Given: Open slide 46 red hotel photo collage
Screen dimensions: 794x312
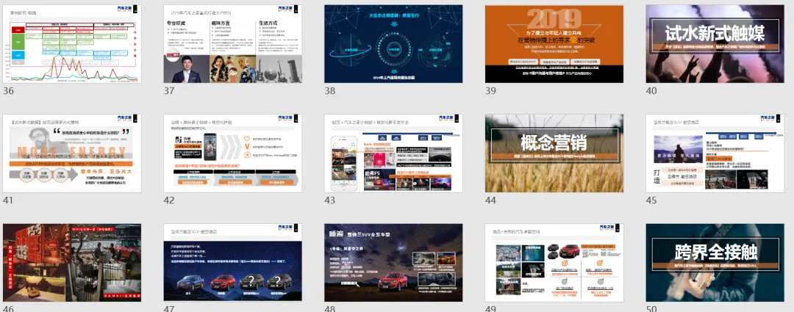Looking at the screenshot, I should 72,263.
